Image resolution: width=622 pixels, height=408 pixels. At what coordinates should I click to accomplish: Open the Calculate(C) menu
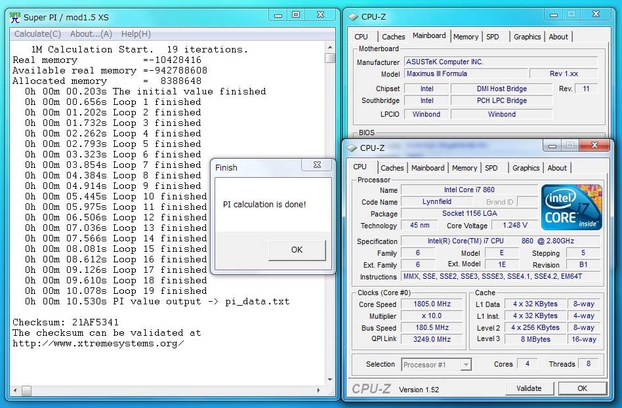(37, 34)
